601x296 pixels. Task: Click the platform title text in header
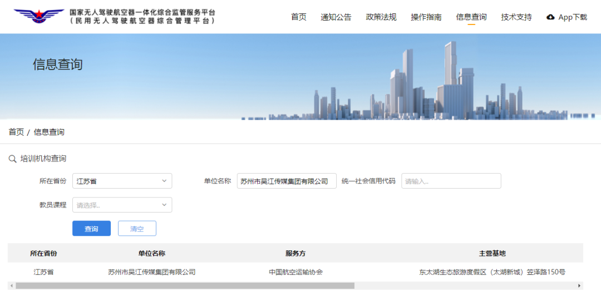point(142,17)
